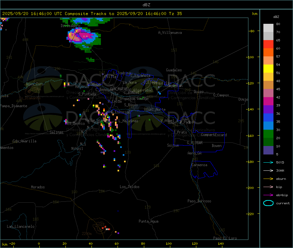Click the 'Soitue' map label

[x=173, y=145]
